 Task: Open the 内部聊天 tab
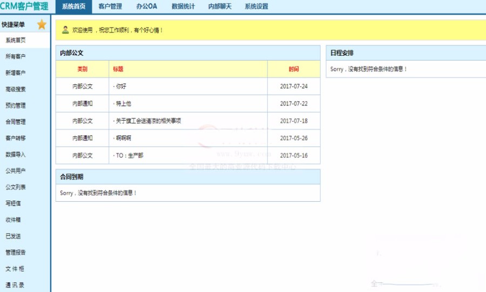point(220,6)
